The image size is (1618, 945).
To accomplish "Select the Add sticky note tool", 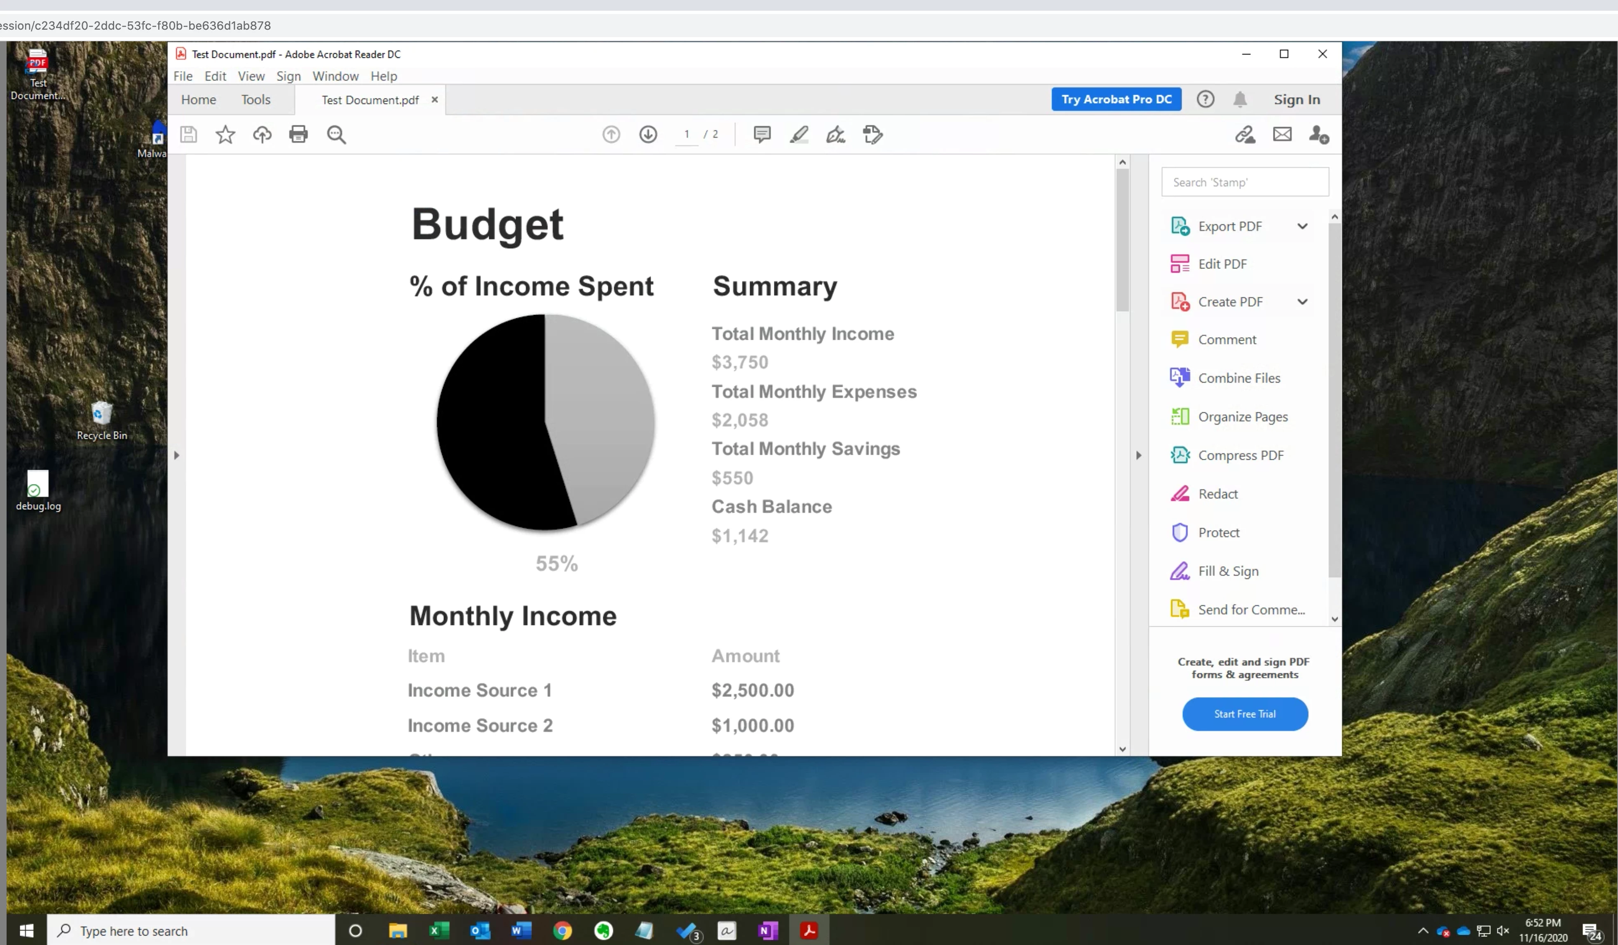I will [762, 134].
